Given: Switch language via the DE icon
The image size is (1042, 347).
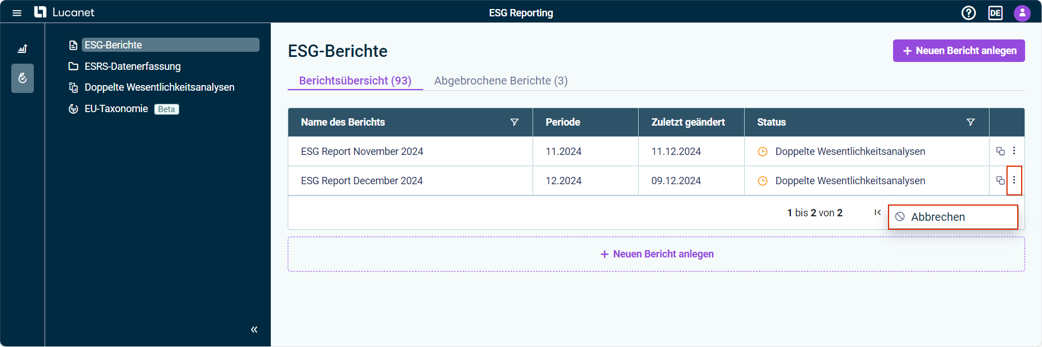Looking at the screenshot, I should (995, 12).
